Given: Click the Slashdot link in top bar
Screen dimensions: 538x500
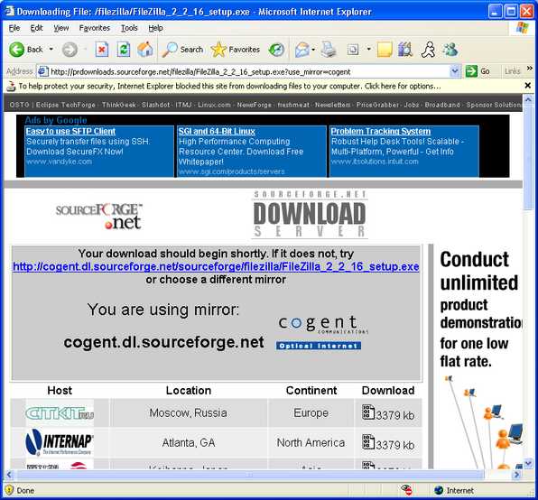Looking at the screenshot, I should 155,105.
